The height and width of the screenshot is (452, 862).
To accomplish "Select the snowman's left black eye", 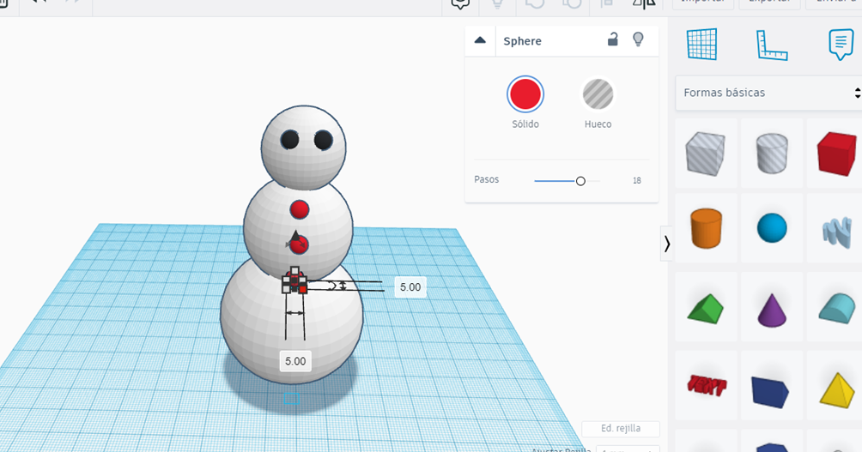I will [x=289, y=140].
